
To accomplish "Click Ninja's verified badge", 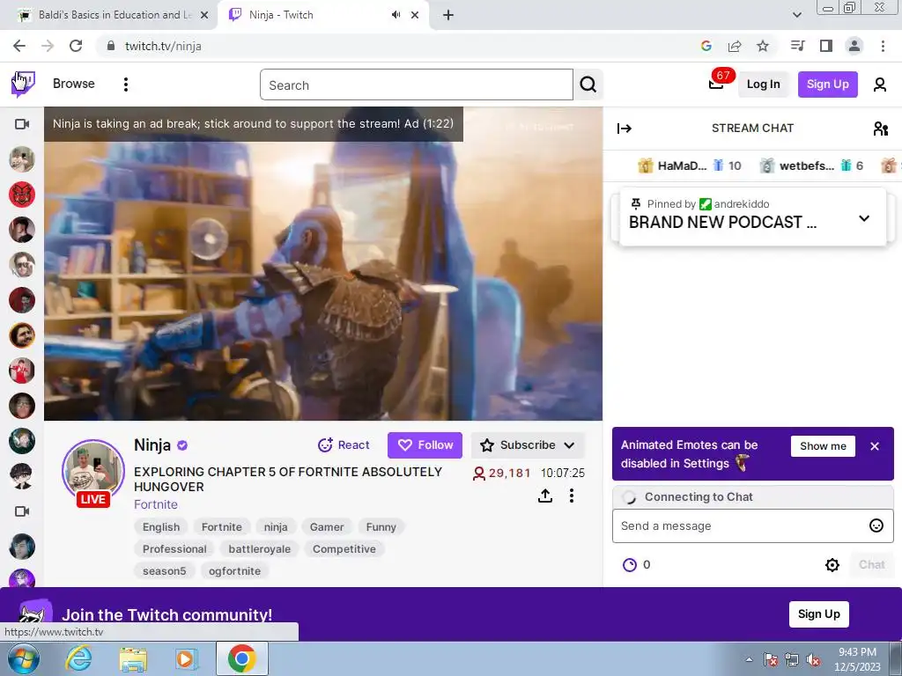I will [182, 445].
